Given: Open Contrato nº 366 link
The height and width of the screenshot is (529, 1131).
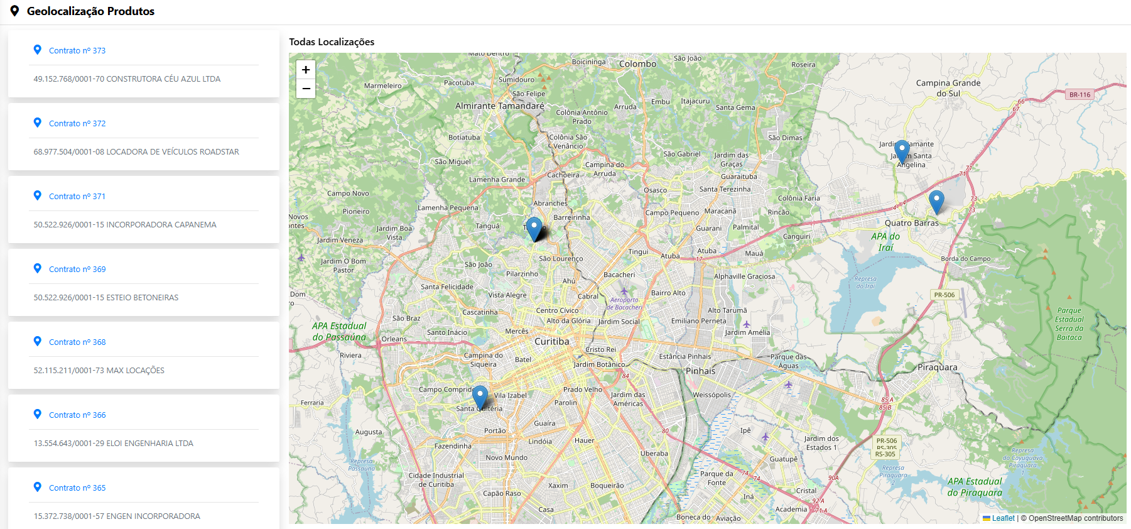Looking at the screenshot, I should (x=77, y=415).
